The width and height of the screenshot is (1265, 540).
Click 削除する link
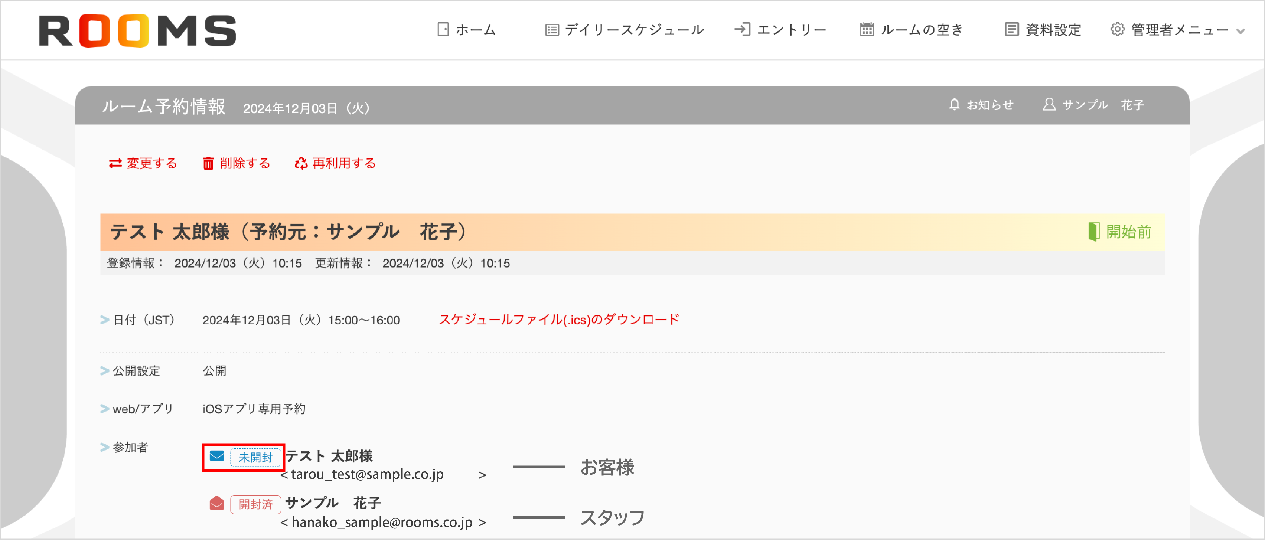point(245,163)
